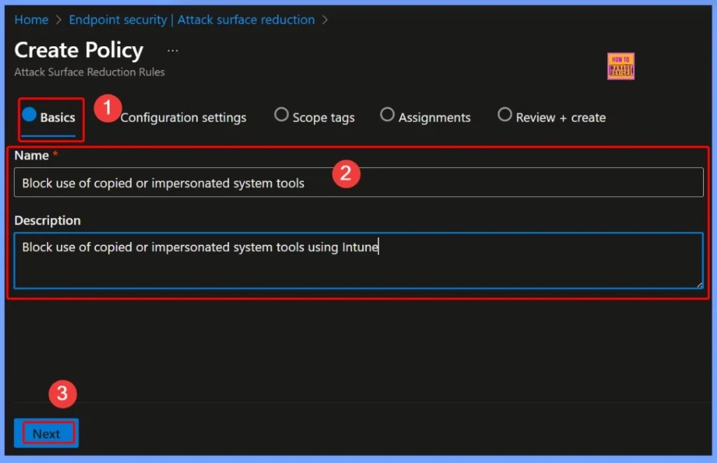Open the breadcrumb navigation chevron
717x463 pixels.
(x=324, y=20)
